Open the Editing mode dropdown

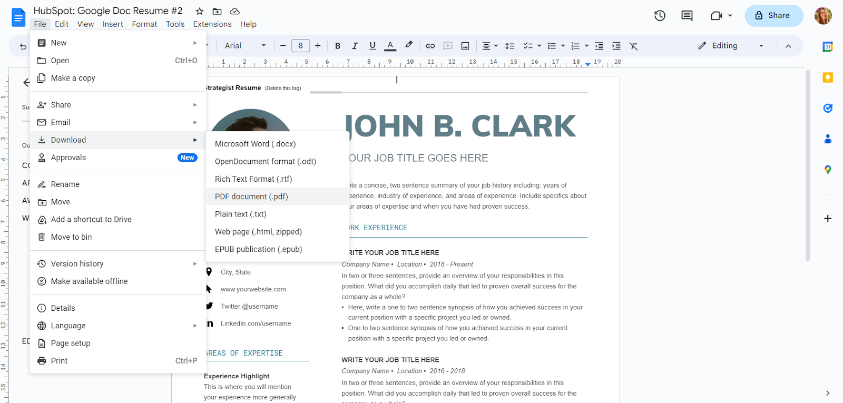pyautogui.click(x=730, y=46)
